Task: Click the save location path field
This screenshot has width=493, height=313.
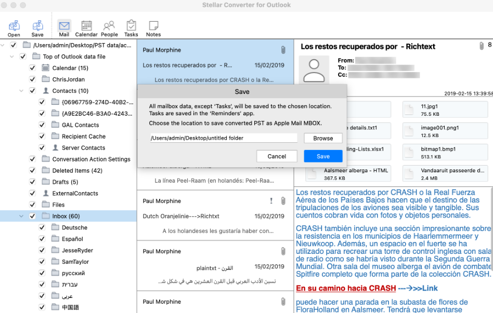Action: click(224, 138)
